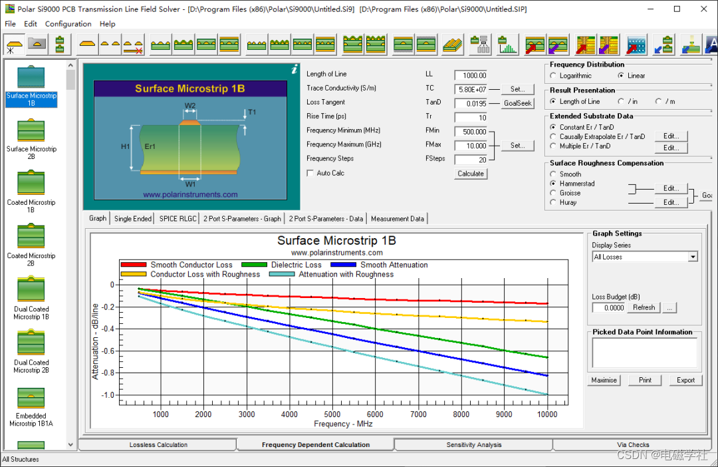Open the Display Series dropdown
This screenshot has width=718, height=467.
[693, 257]
